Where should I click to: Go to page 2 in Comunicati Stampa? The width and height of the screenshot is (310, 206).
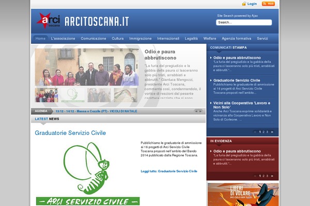(263, 132)
